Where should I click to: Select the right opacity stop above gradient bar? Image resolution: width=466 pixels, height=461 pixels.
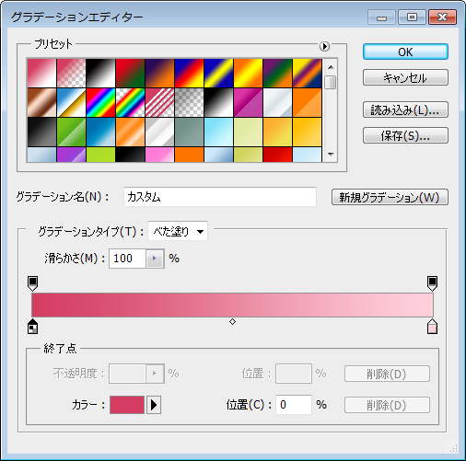point(432,283)
